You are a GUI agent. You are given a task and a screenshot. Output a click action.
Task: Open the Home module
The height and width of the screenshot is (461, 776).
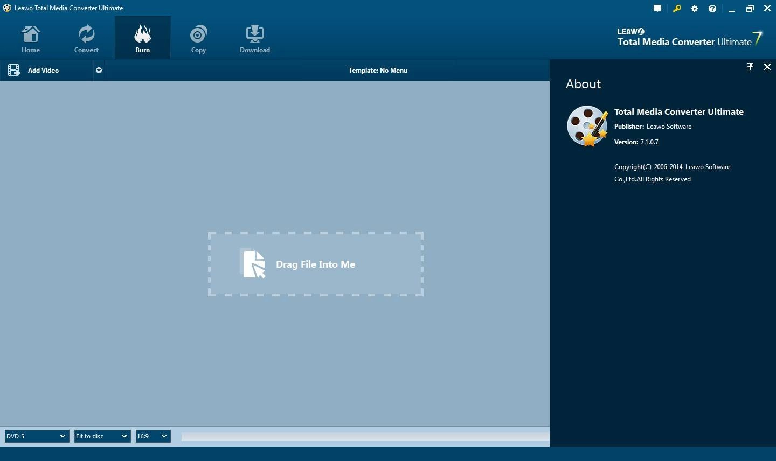point(31,39)
